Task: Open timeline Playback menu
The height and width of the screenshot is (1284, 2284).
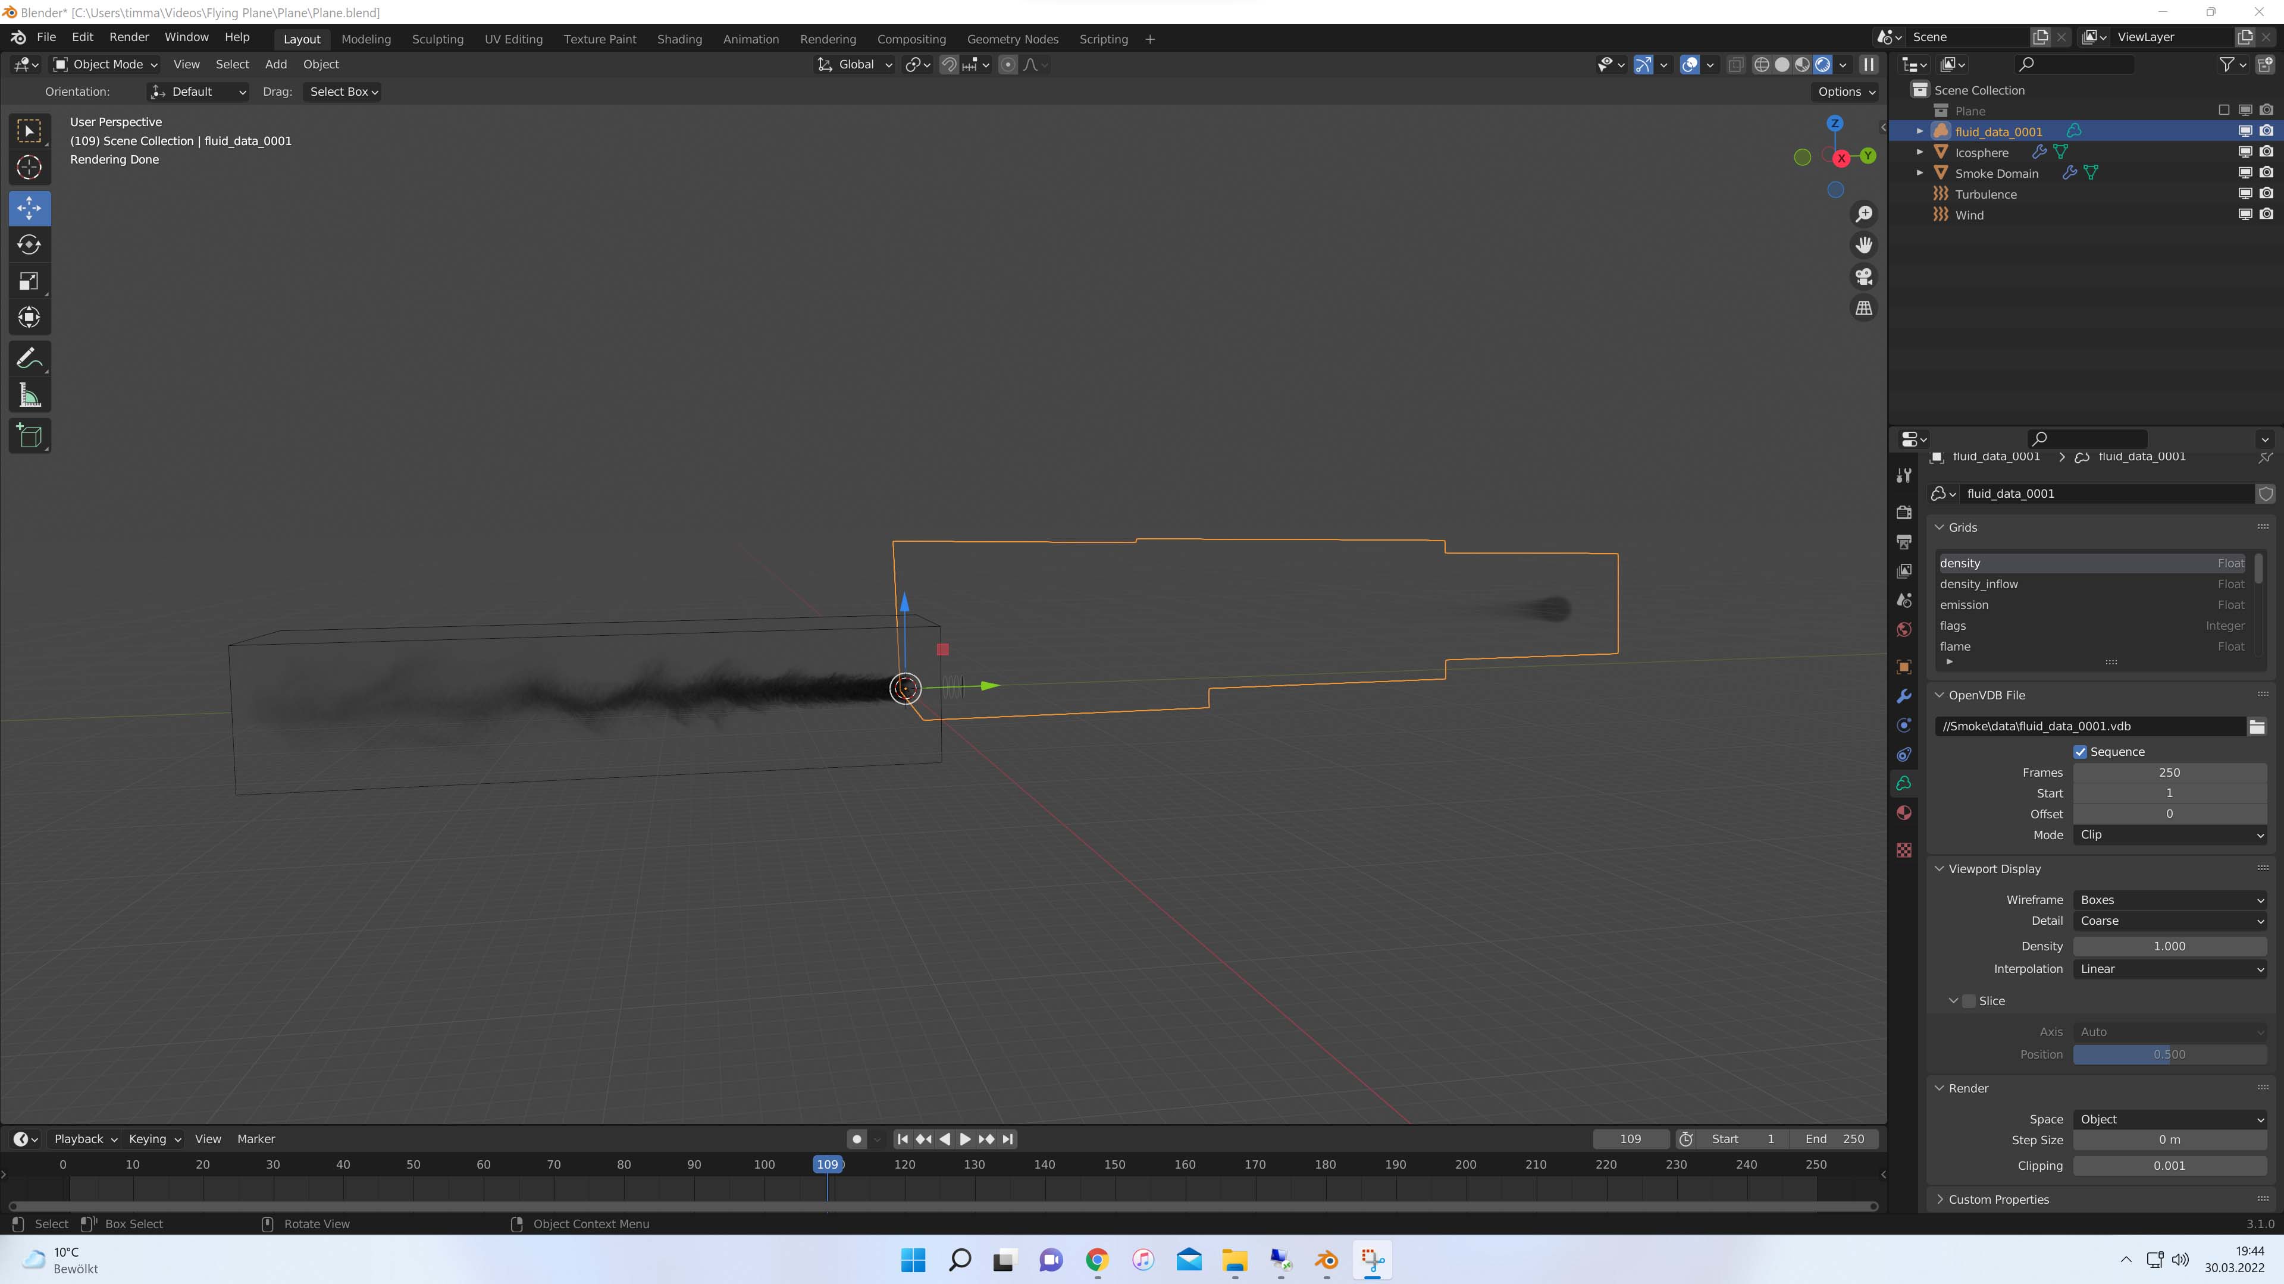Action: pyautogui.click(x=85, y=1139)
